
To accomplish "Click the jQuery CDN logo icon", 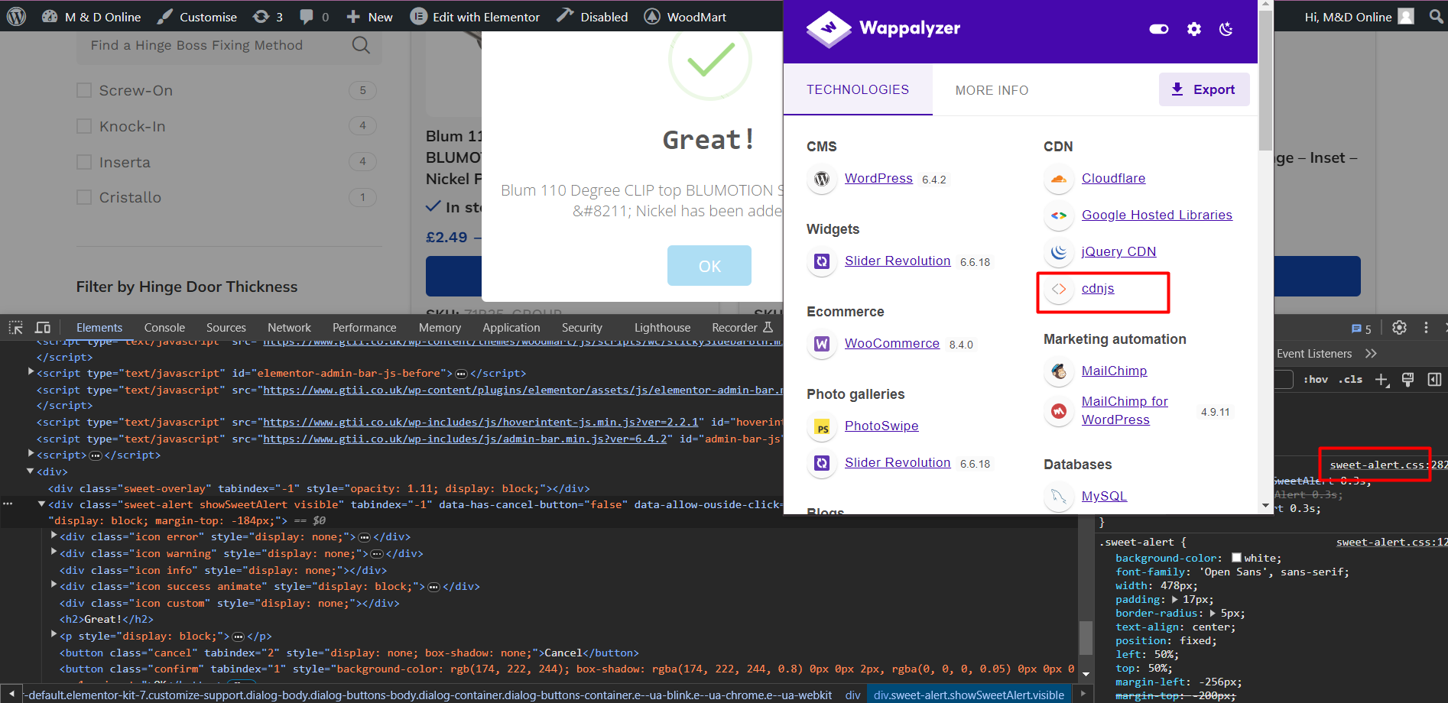I will click(1059, 252).
